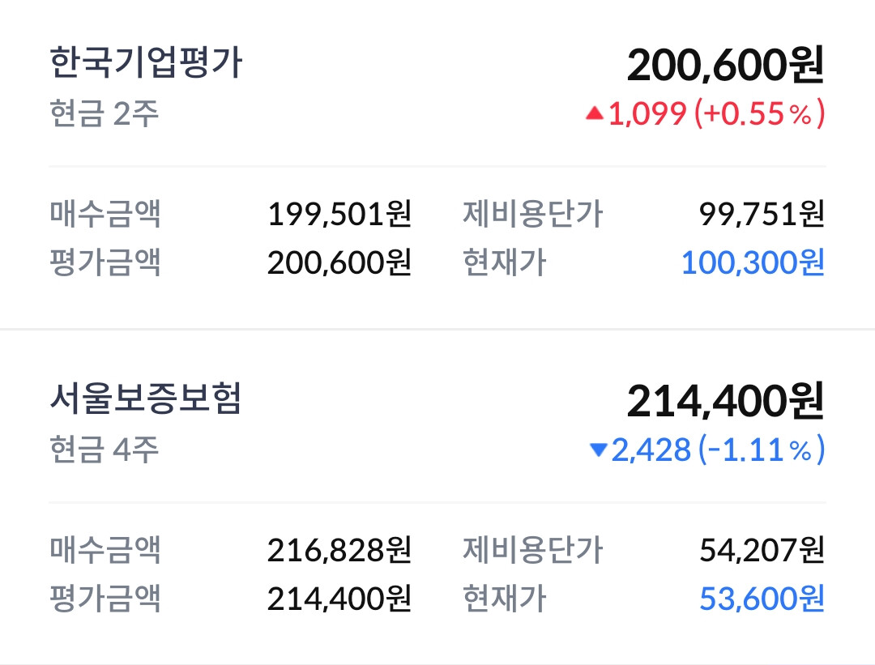The height and width of the screenshot is (665, 875).
Task: Select the bold 214,400원 headline total
Action: click(x=725, y=401)
